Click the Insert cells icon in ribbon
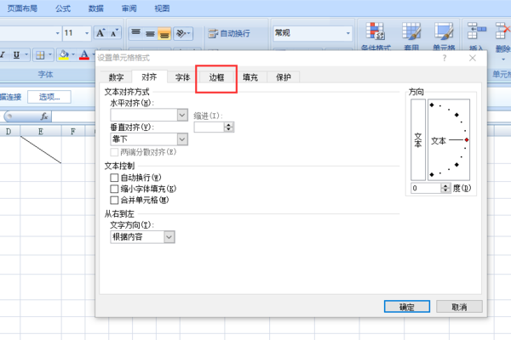This screenshot has width=511, height=340. pos(476,31)
